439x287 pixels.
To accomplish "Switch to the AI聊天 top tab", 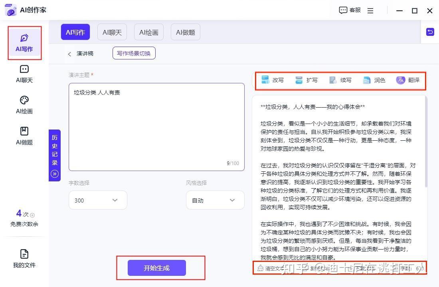I will click(112, 32).
